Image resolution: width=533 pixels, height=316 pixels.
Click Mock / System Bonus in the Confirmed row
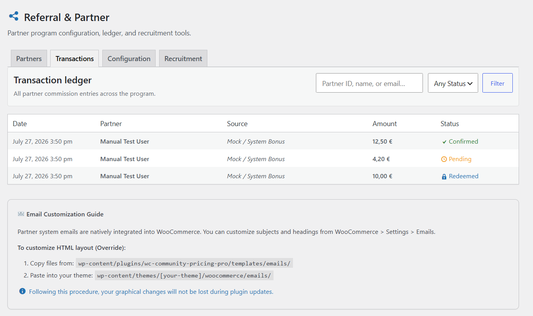[256, 142]
